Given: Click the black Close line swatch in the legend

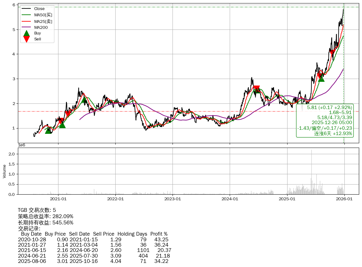Looking at the screenshot, I should [27, 9].
